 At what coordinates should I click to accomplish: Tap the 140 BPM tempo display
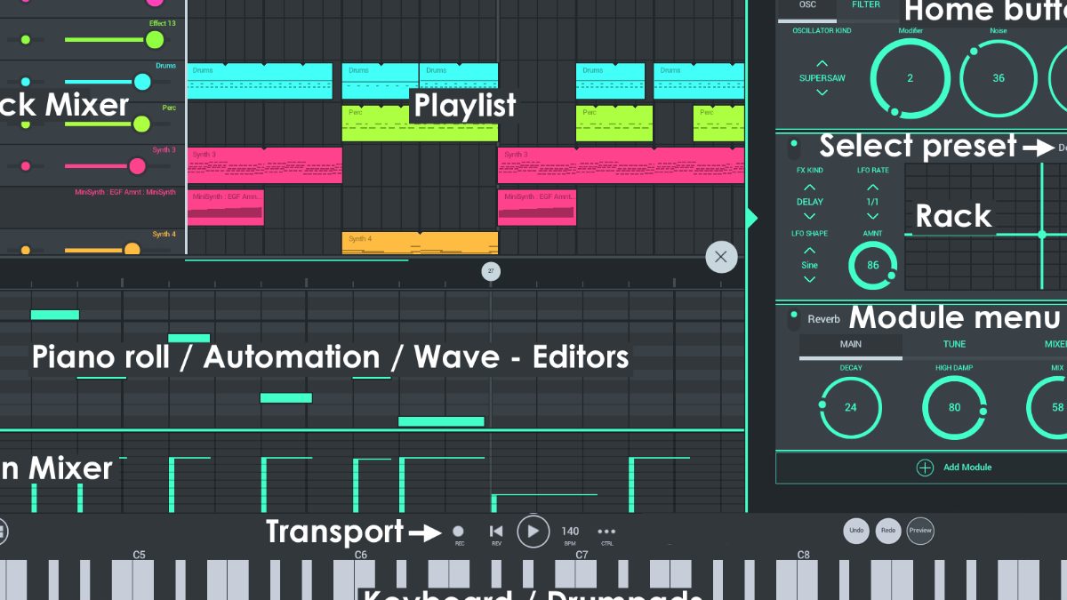click(x=570, y=532)
